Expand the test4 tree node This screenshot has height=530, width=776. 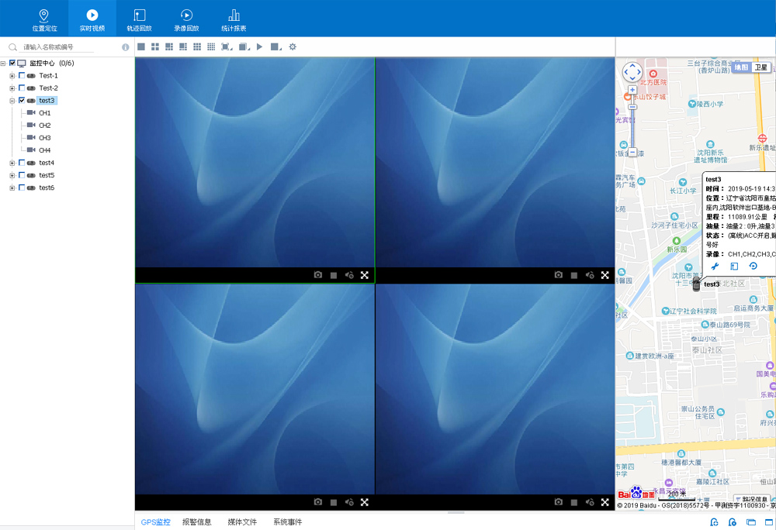coord(12,163)
